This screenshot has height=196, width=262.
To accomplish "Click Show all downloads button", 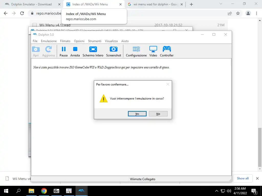I will click(x=243, y=178).
